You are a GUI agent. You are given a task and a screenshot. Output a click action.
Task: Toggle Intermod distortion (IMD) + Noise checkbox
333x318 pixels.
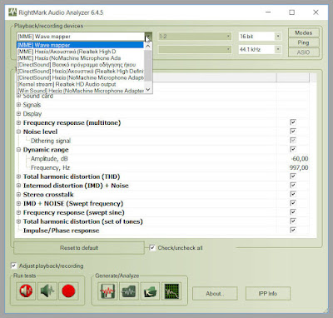(293, 185)
